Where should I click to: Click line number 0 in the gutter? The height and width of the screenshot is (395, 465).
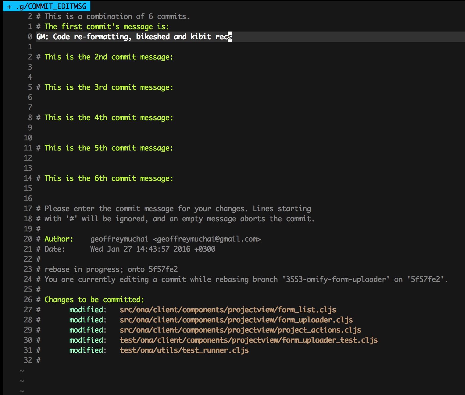coord(29,37)
